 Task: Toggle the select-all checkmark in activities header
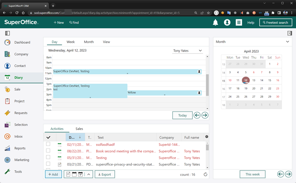click(48, 137)
